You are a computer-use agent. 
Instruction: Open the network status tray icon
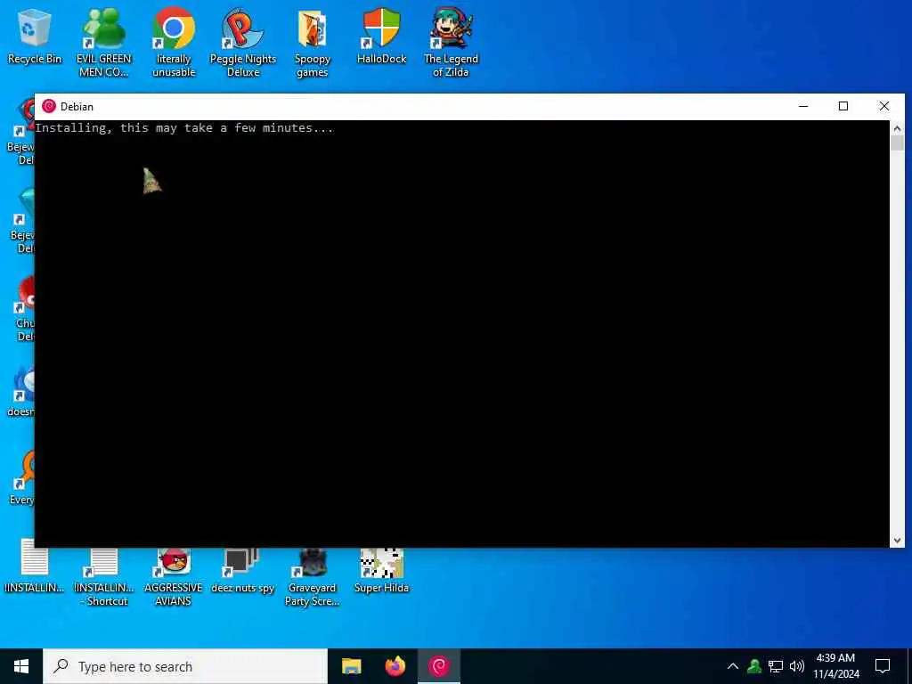coord(776,666)
